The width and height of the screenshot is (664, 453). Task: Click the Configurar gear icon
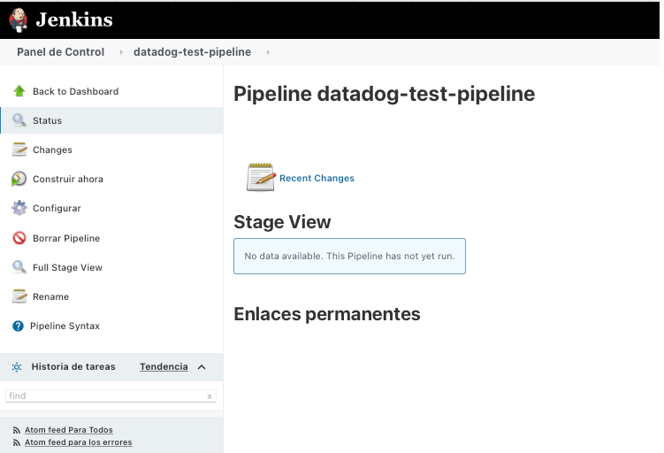pyautogui.click(x=19, y=208)
